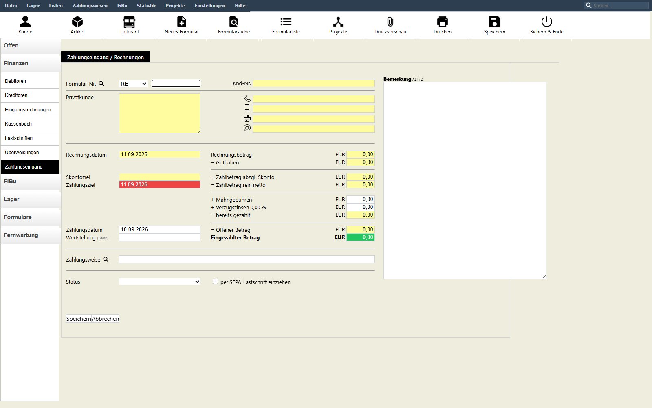Open the Kunde customer icon

pos(25,22)
